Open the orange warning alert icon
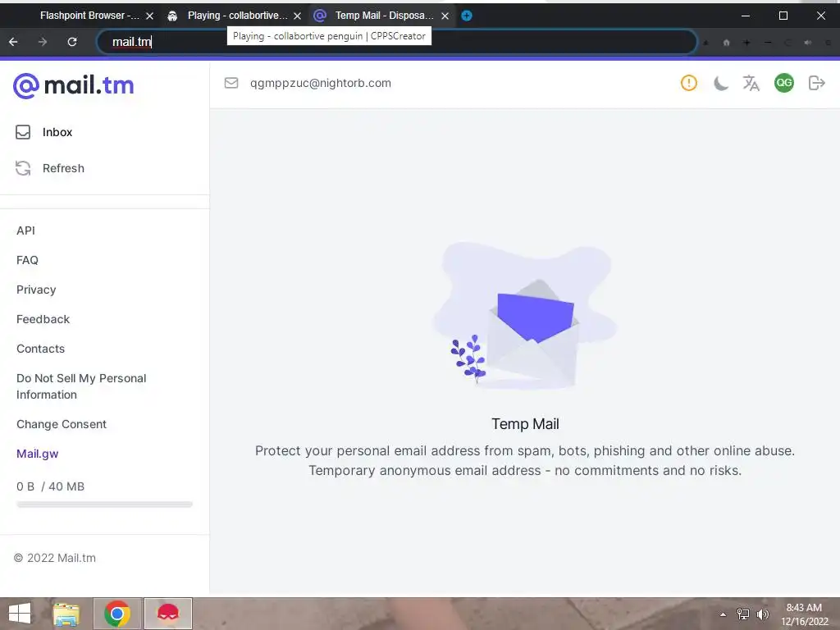This screenshot has width=840, height=630. pyautogui.click(x=688, y=83)
